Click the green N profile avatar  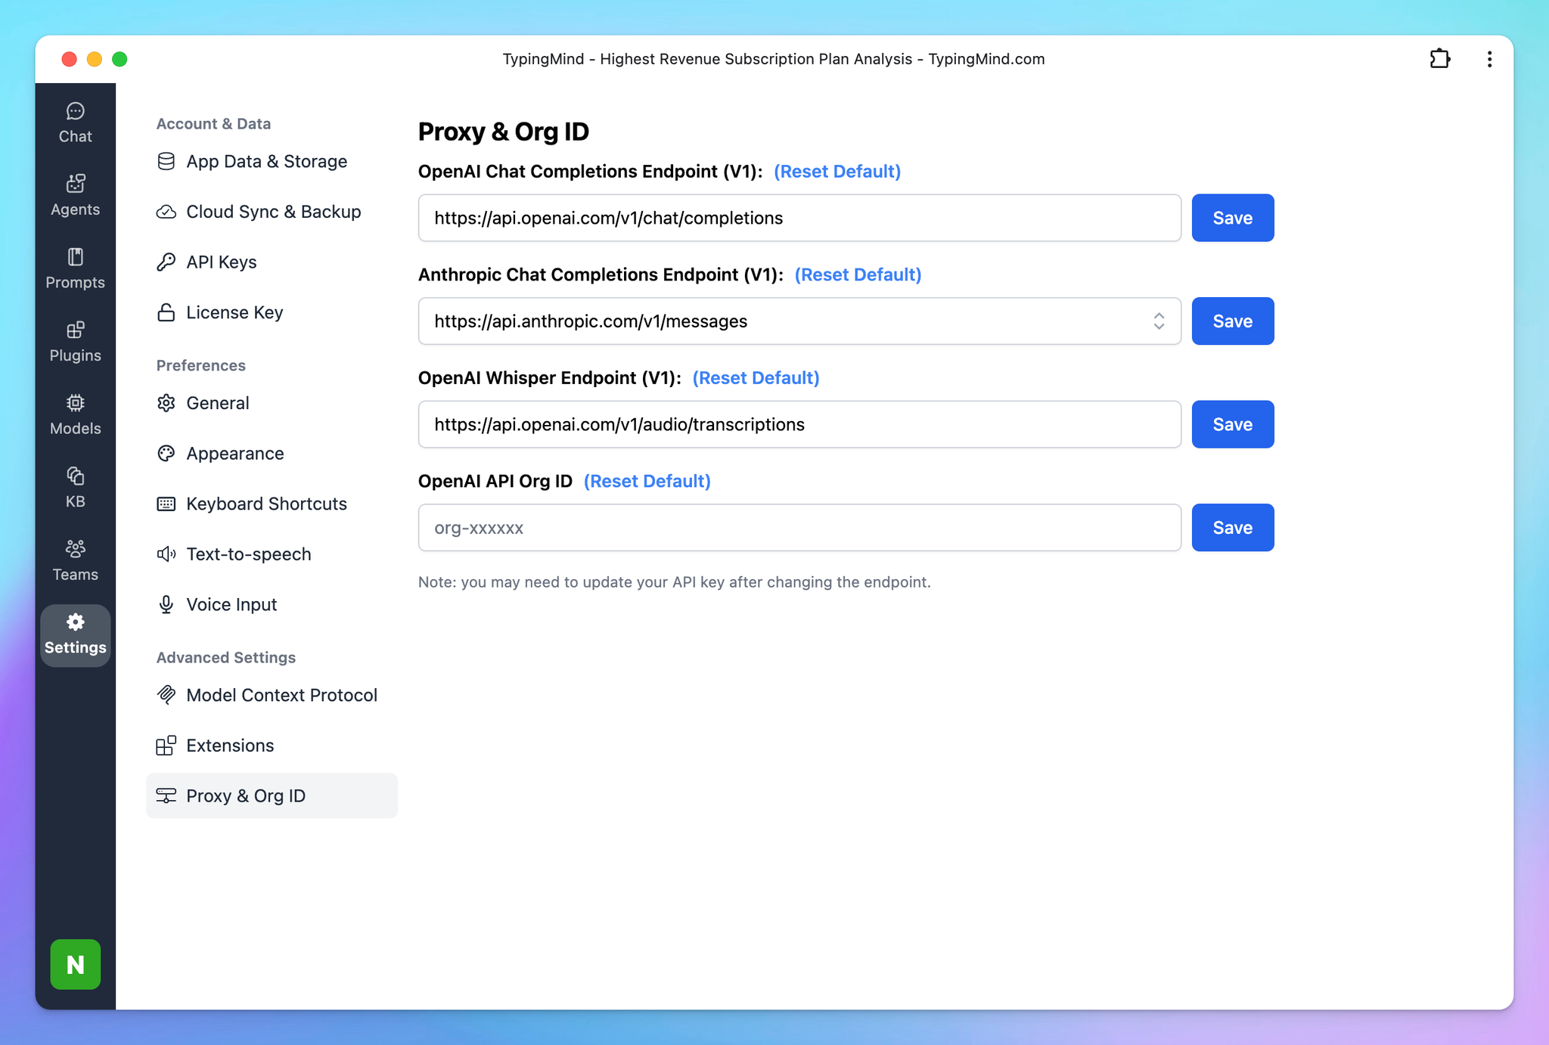tap(75, 963)
